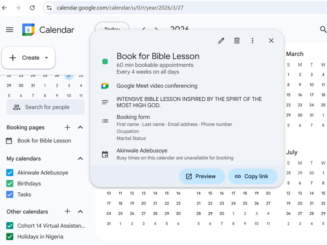This screenshot has width=327, height=245.
Task: Click the booking form list icon
Action: click(x=105, y=121)
